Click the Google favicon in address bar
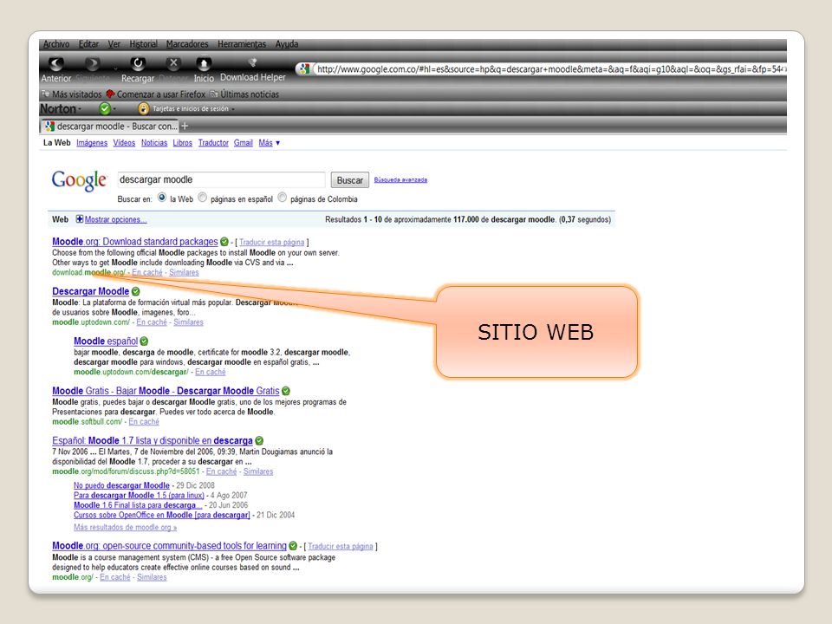Viewport: 832px width, 624px height. (303, 68)
